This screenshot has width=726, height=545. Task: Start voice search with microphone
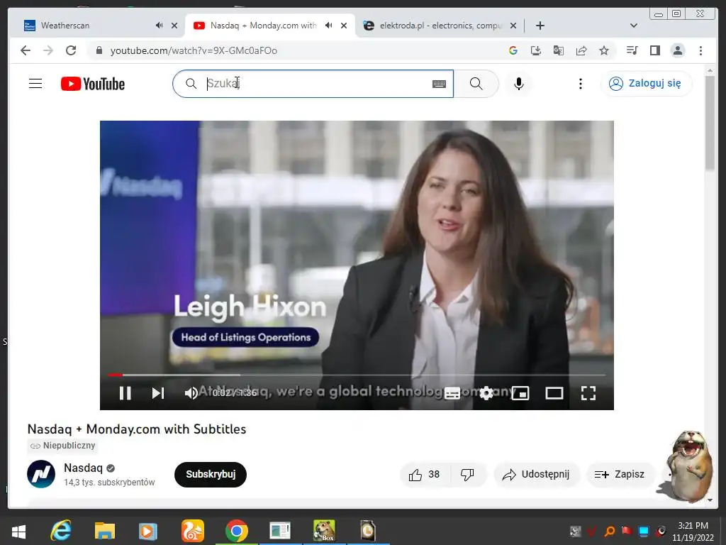(519, 84)
